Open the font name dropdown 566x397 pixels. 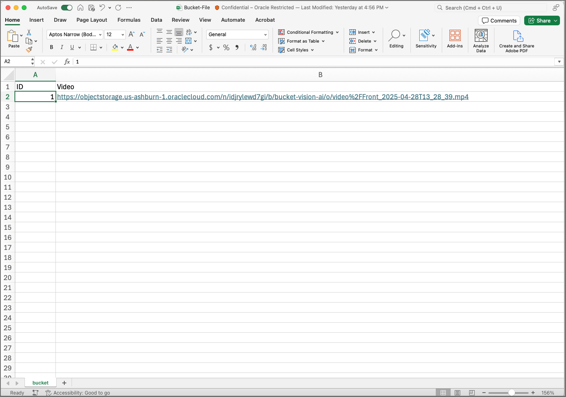(74, 34)
